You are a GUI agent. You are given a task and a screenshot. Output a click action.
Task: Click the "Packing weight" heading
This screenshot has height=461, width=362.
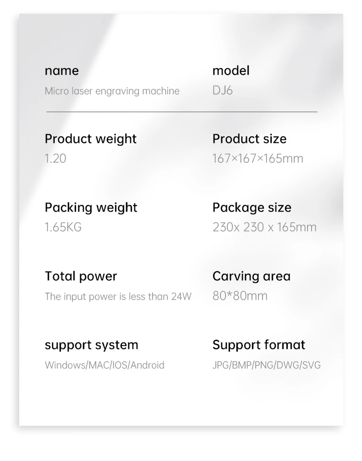91,208
